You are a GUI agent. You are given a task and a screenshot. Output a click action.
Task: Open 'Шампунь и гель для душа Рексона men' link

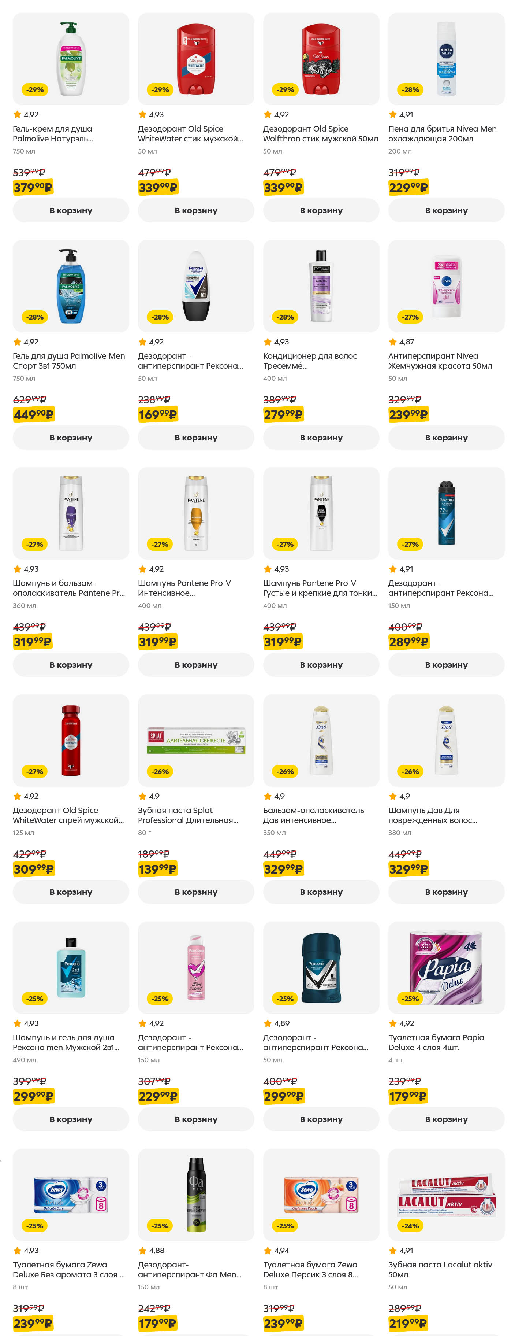66,1042
